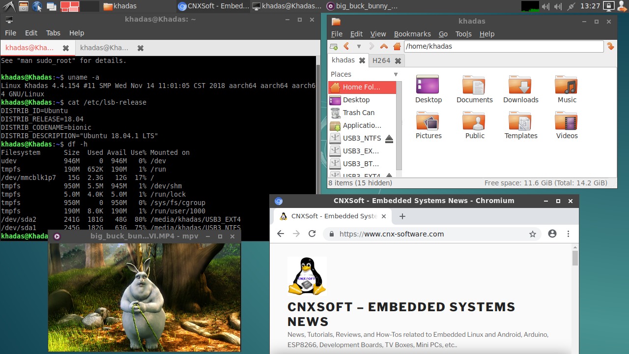Eject the USB3_NTFS drive
The width and height of the screenshot is (629, 354).
(x=389, y=139)
